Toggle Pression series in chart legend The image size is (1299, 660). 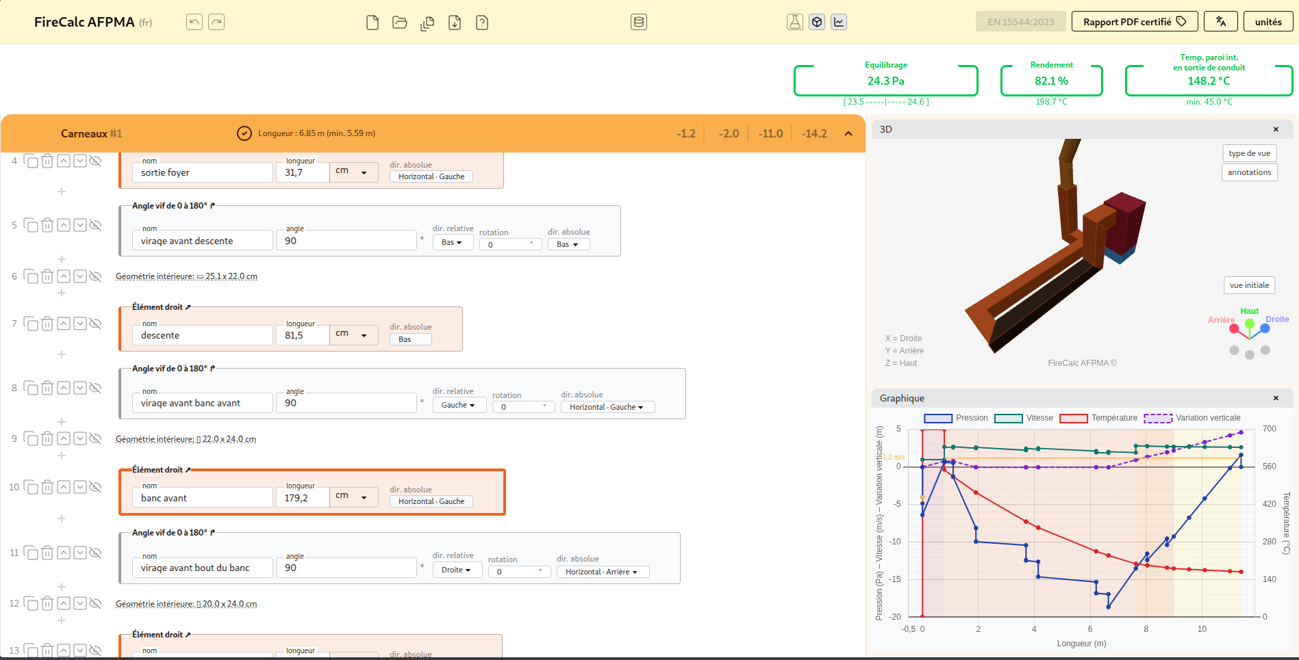coord(956,418)
